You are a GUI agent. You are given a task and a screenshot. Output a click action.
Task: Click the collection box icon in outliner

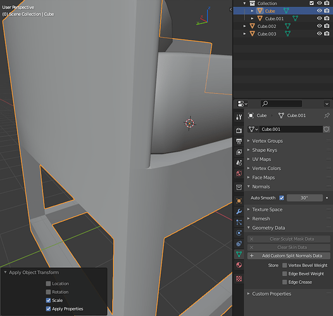(252, 3)
